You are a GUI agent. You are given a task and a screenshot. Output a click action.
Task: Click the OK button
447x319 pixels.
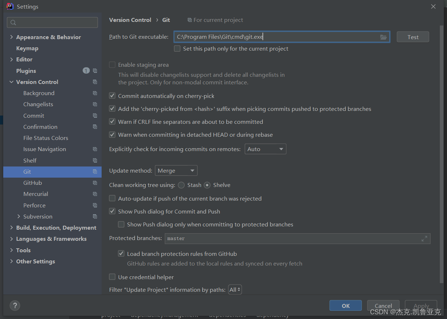(346, 306)
